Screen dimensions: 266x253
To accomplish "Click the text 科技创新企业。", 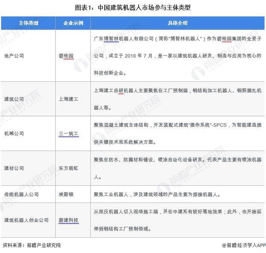I will (110, 73).
